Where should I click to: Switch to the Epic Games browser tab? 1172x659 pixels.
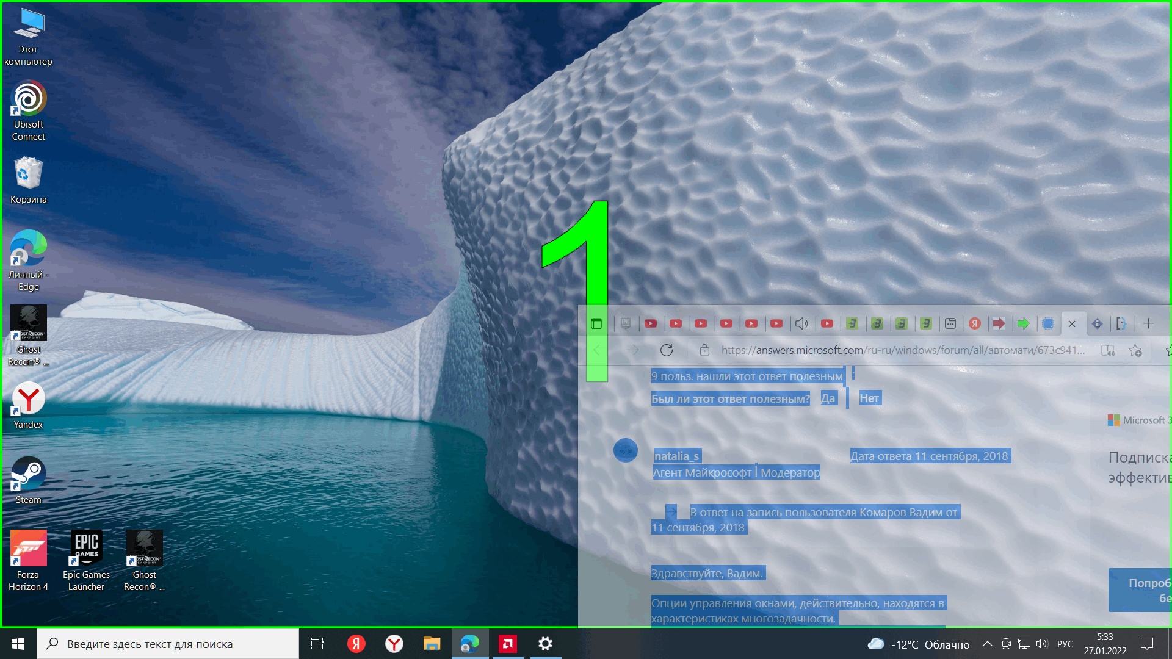(x=626, y=323)
